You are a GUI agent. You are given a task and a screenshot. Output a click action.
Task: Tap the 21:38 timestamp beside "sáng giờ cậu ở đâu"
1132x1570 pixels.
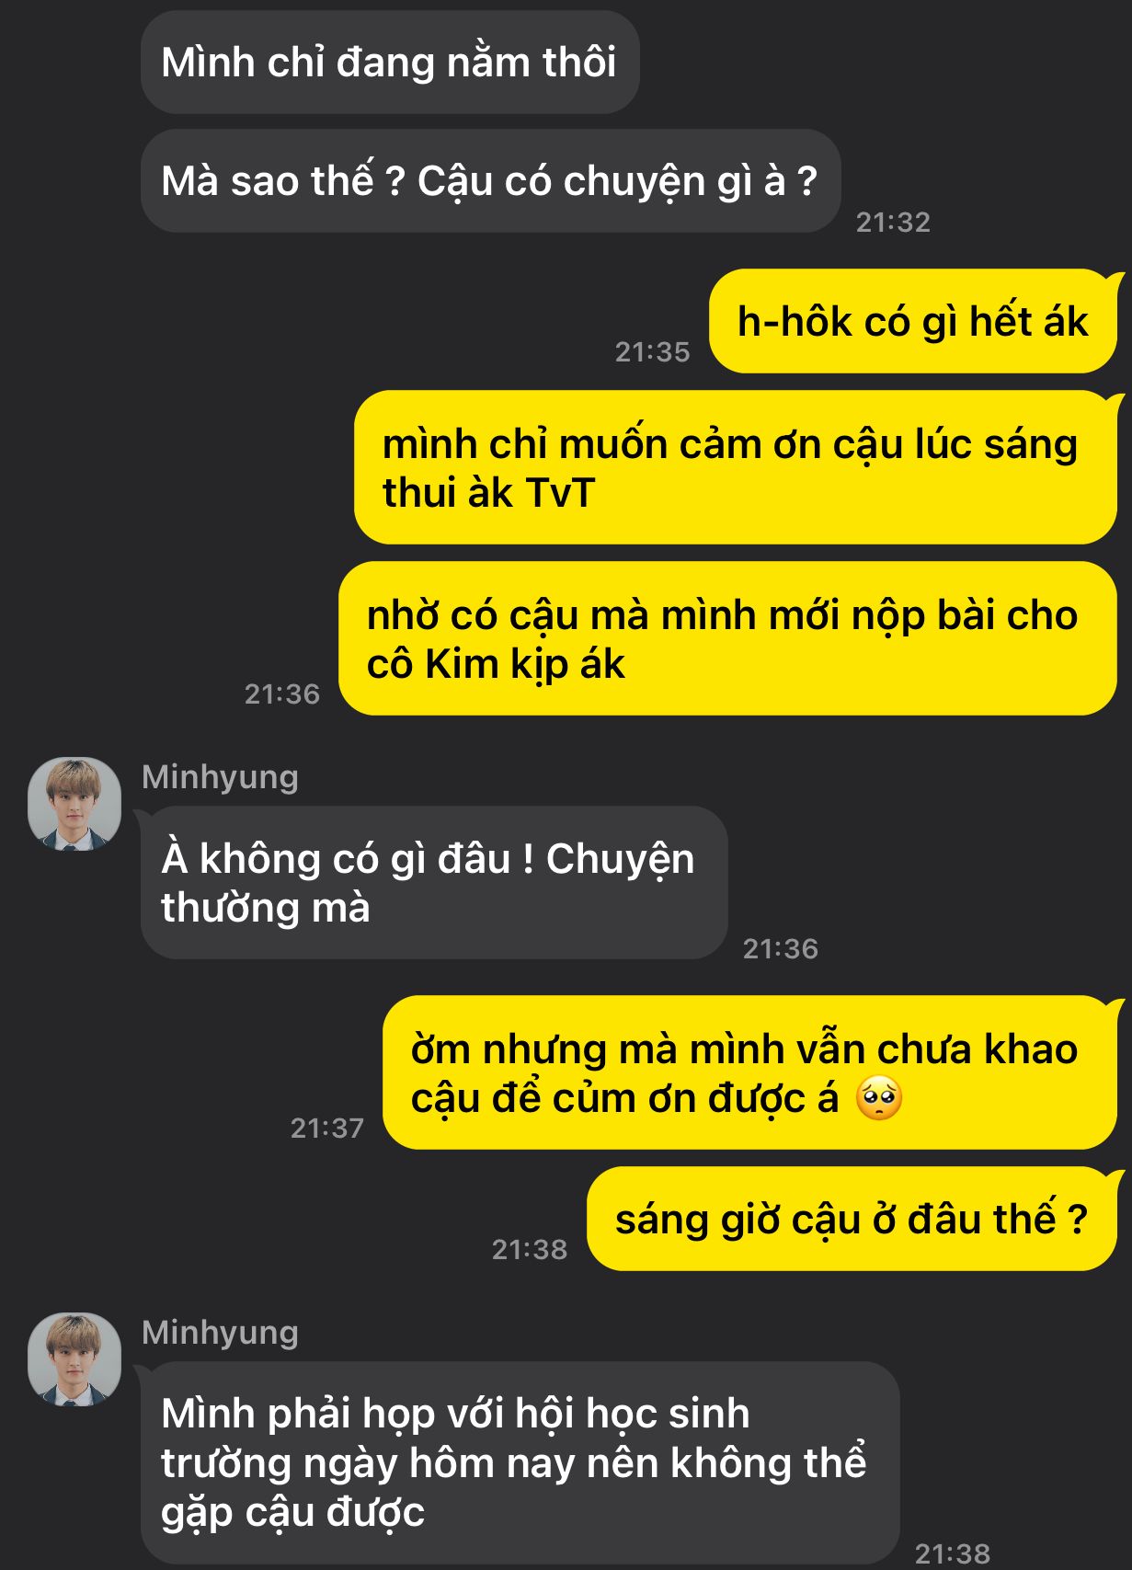pos(530,1250)
